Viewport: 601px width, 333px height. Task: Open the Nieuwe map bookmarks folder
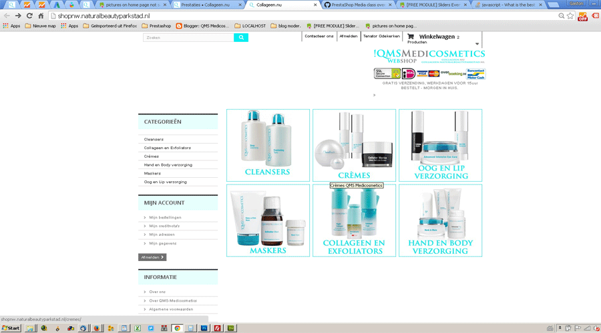point(40,25)
